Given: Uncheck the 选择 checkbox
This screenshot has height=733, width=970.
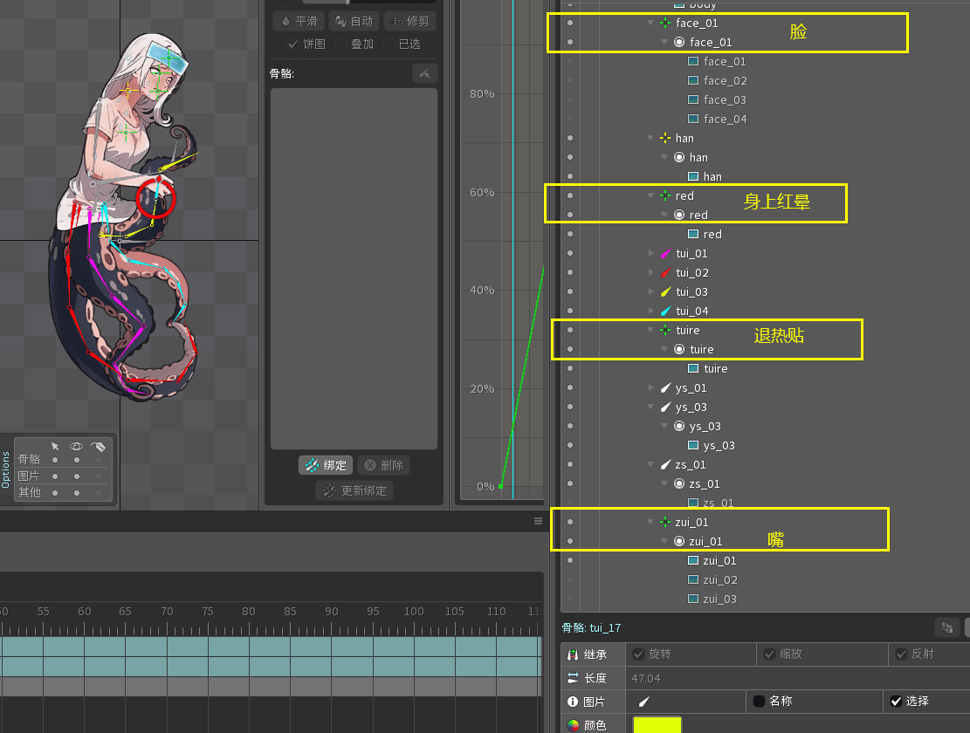Looking at the screenshot, I should click(x=896, y=701).
